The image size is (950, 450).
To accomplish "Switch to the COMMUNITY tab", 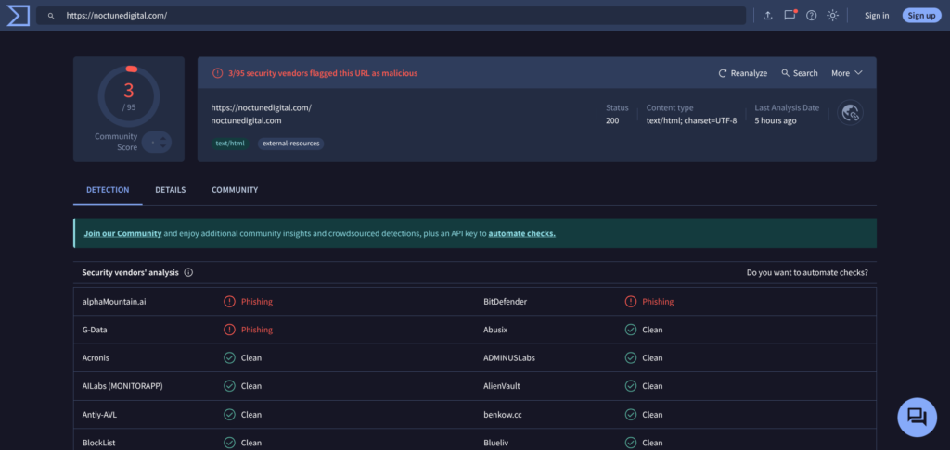I will [x=235, y=190].
